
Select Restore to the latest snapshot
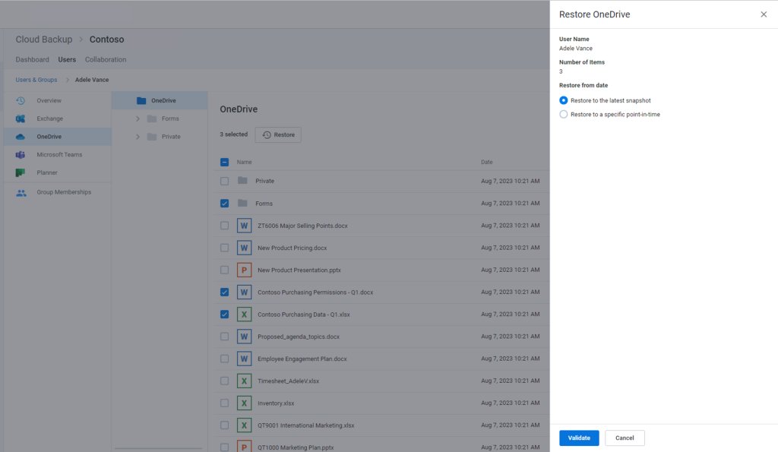click(x=564, y=100)
